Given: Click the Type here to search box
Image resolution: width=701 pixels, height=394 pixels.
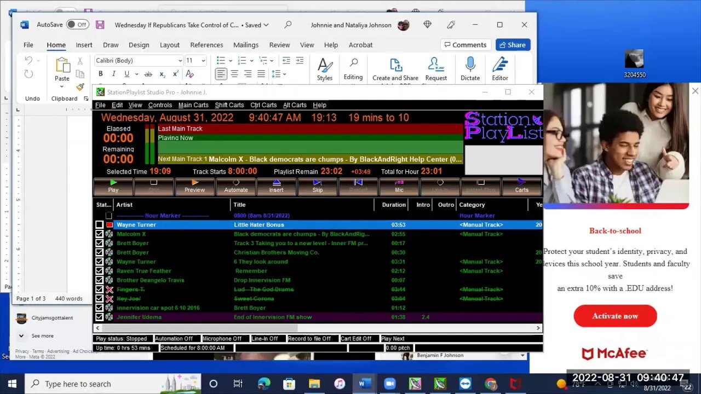Looking at the screenshot, I should (x=113, y=384).
